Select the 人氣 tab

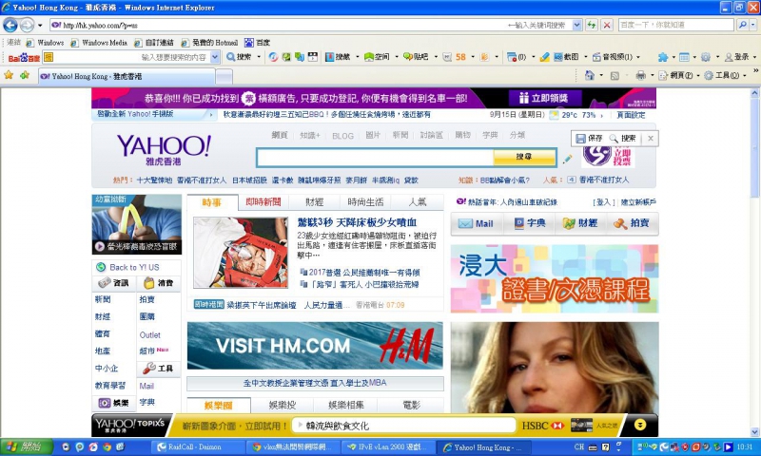click(x=418, y=202)
